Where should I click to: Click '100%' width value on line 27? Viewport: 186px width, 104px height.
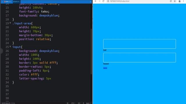(34, 55)
